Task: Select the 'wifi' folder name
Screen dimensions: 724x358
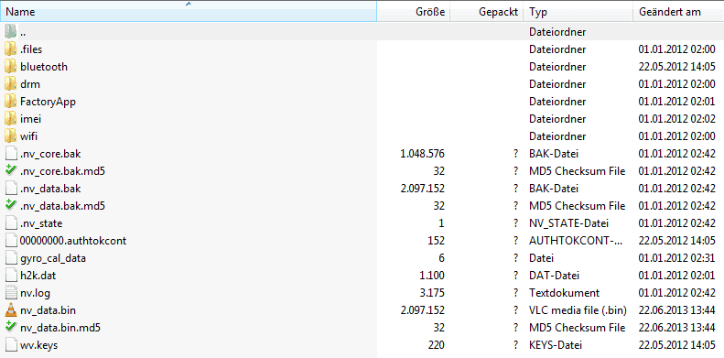Action: click(28, 136)
